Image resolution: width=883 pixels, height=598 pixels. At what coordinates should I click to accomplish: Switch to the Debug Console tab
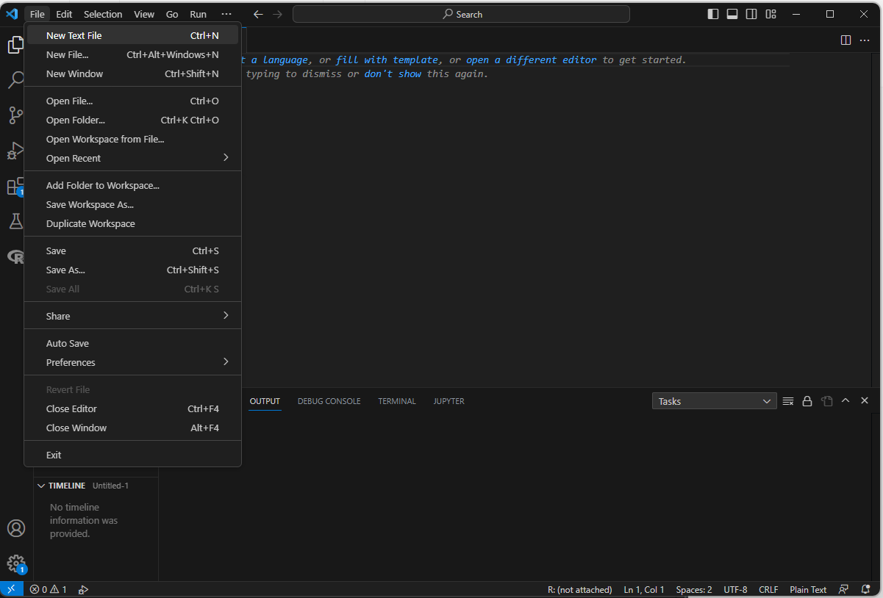click(329, 400)
